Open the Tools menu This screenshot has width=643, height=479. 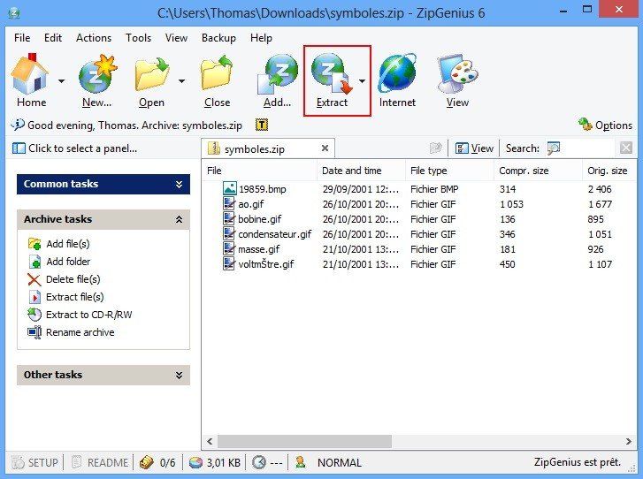click(x=138, y=38)
